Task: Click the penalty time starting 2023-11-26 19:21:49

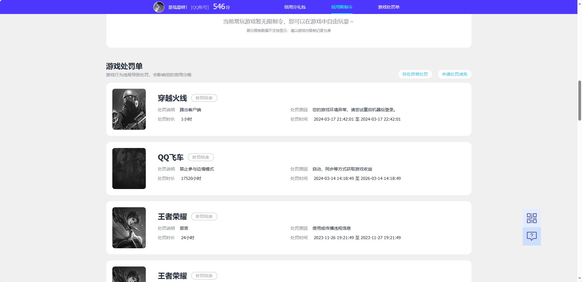Action: click(x=357, y=238)
